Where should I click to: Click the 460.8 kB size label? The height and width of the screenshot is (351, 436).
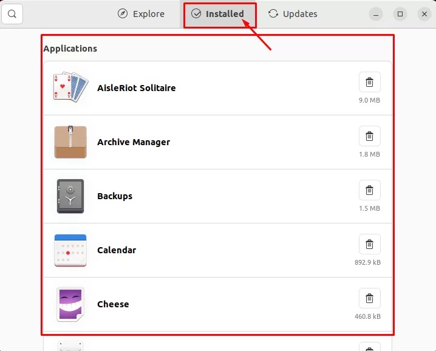tap(367, 316)
